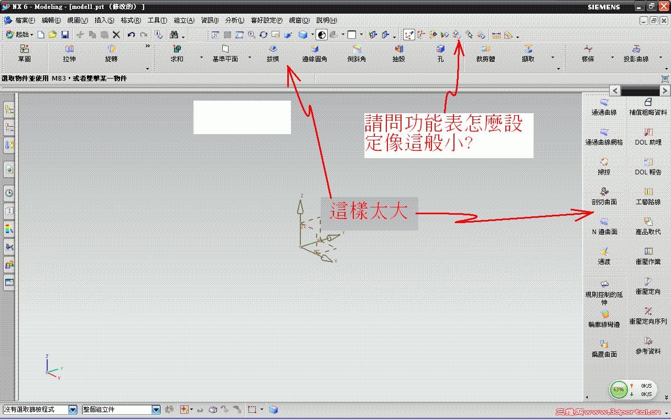The image size is (671, 419).
Task: Delete selection with the X icon
Action: pos(116,35)
